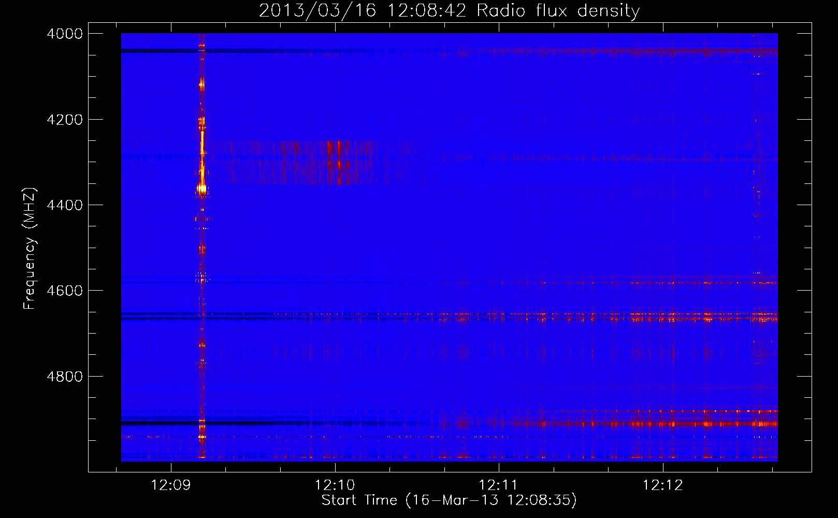This screenshot has width=838, height=518.
Task: Click the plot title "2013/03/16 12:08:42 Radio flux density"
Action: click(x=449, y=10)
